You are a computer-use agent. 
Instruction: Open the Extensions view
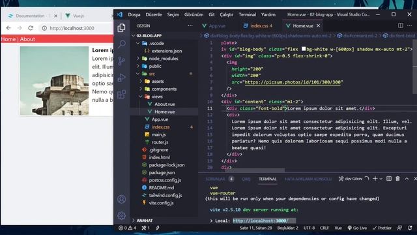coord(122,94)
